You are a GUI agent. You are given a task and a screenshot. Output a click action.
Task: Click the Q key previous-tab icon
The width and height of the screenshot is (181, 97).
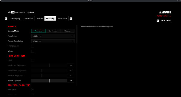coord(6,18)
